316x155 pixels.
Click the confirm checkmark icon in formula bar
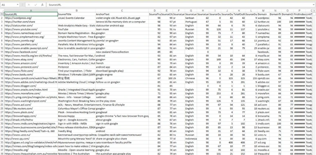[36, 4]
